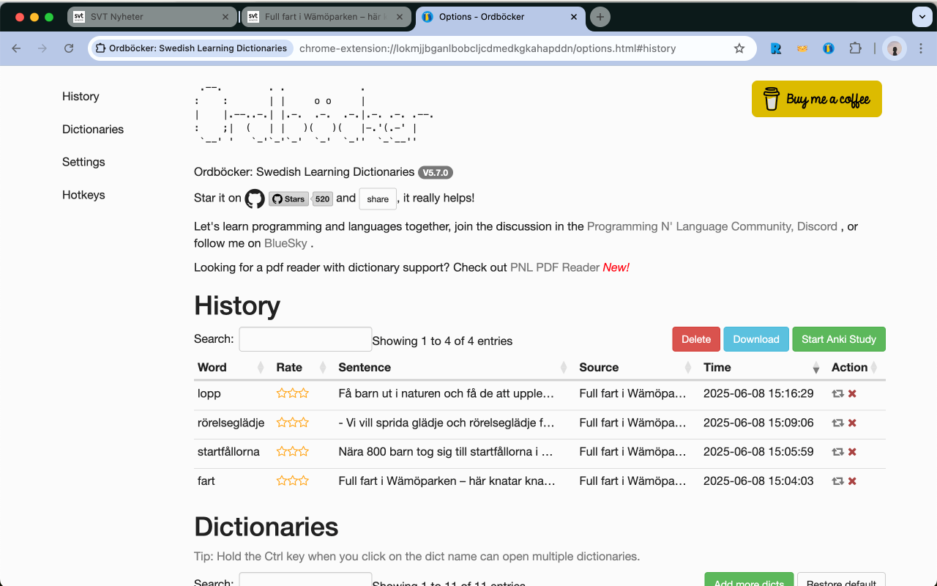The image size is (937, 586).
Task: Sort the history table by the Word column
Action: click(x=230, y=367)
